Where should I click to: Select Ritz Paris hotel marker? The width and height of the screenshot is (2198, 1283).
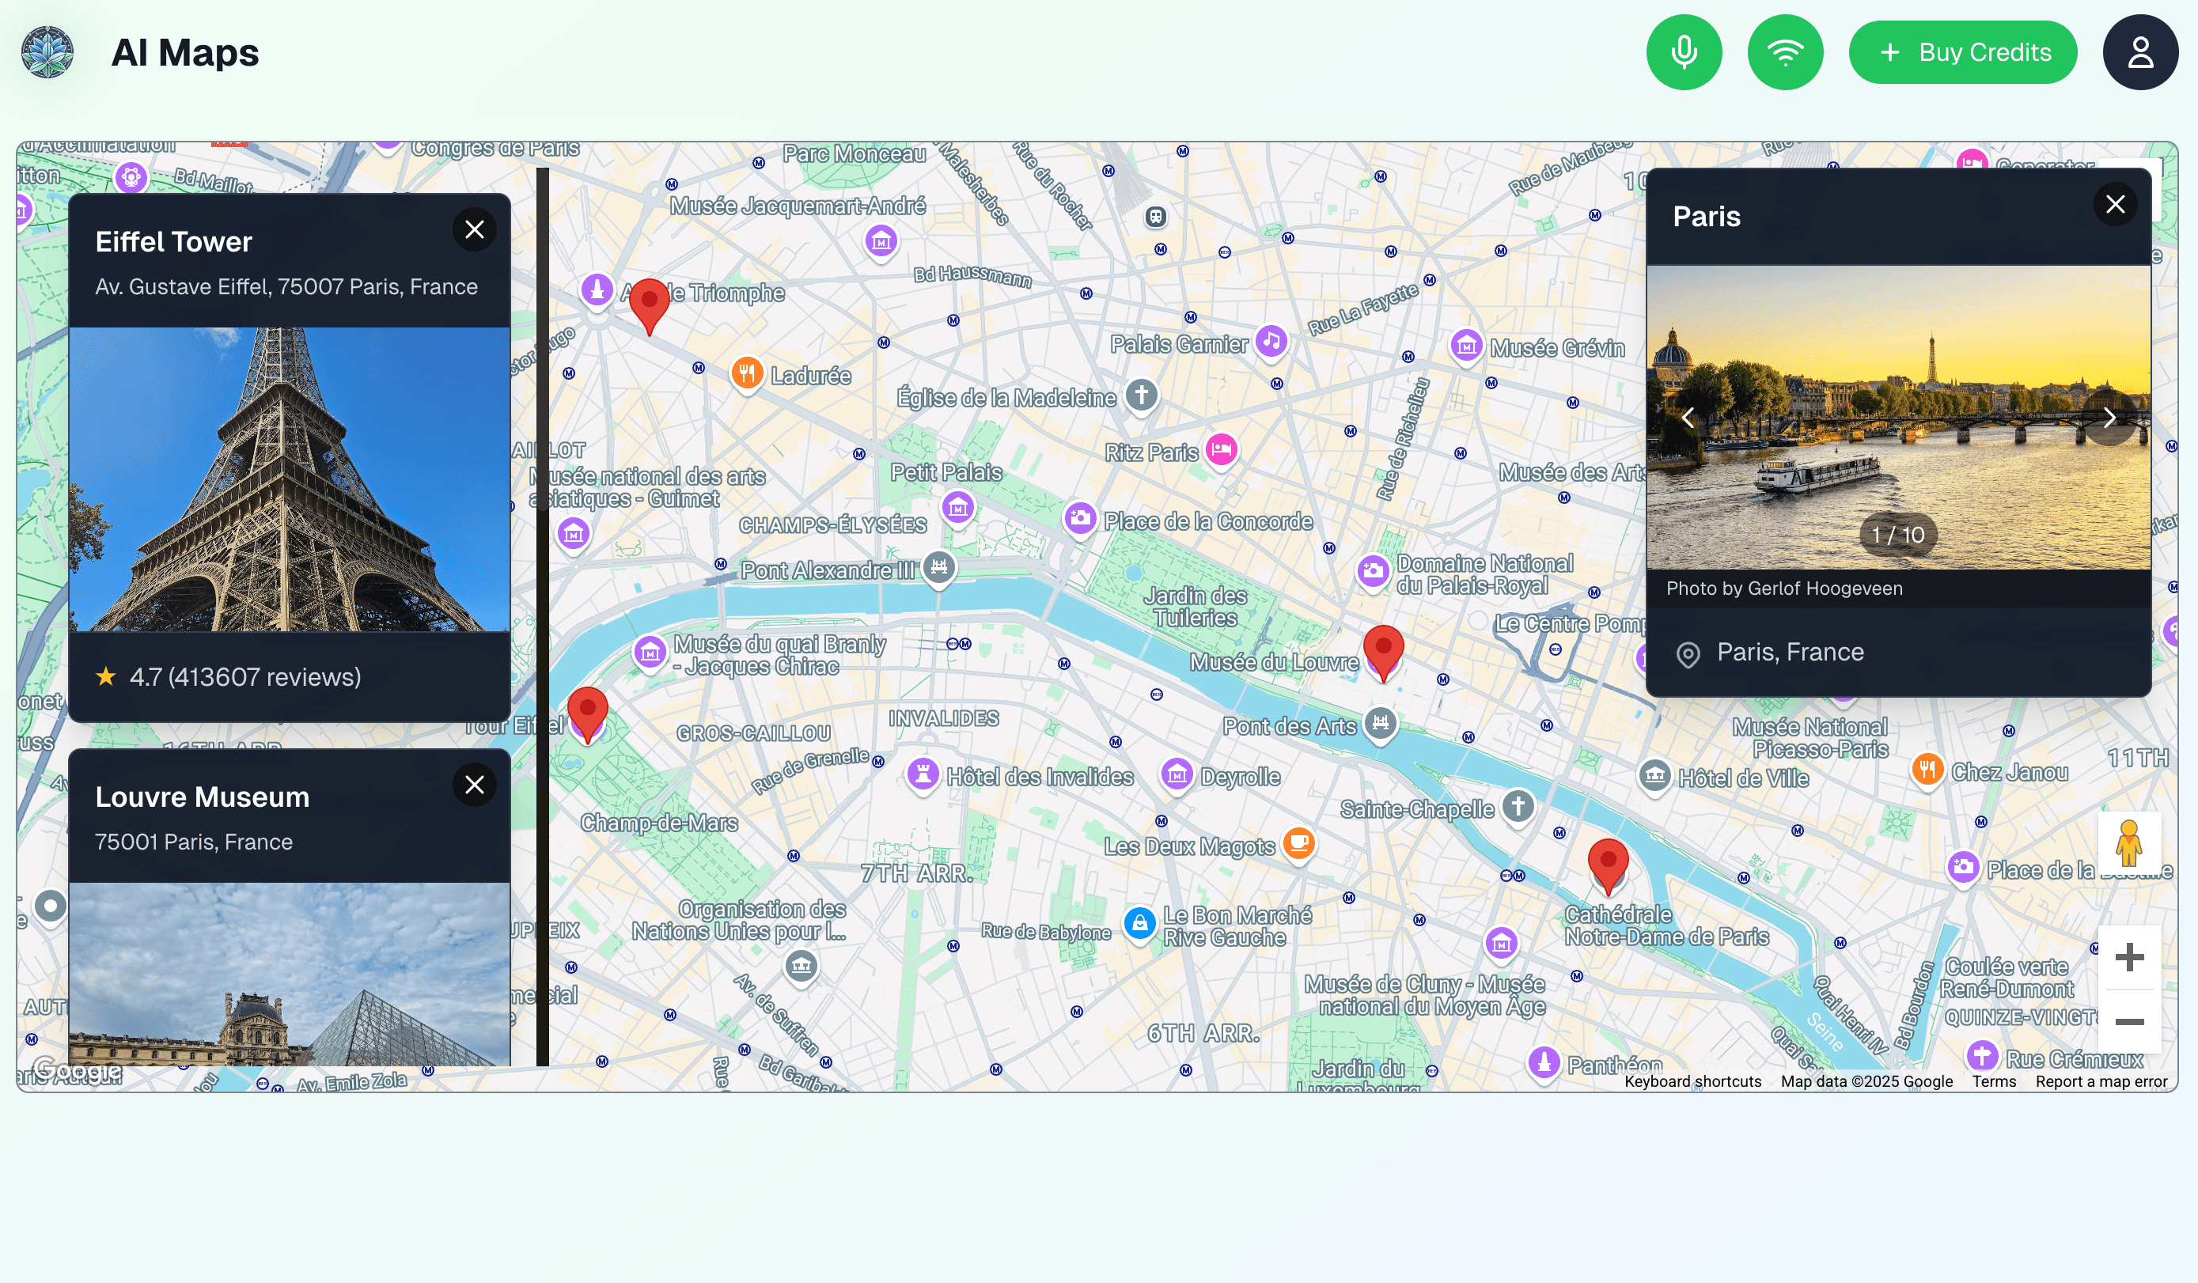coord(1221,450)
